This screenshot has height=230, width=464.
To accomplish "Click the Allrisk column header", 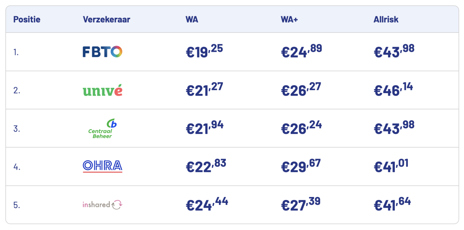I will (386, 20).
